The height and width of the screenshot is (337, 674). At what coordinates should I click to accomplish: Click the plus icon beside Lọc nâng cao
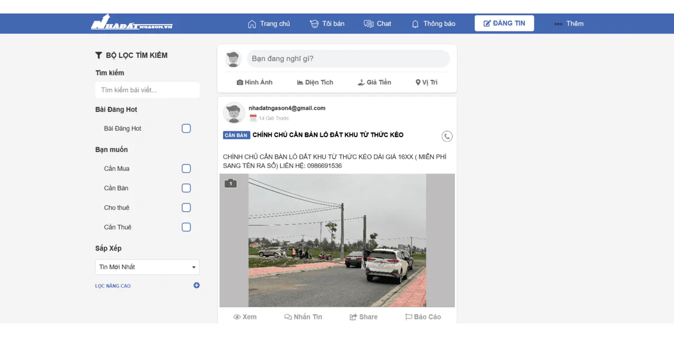coord(197,285)
